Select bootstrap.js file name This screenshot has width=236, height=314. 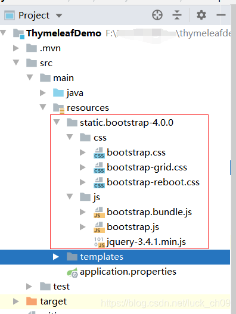(x=133, y=227)
